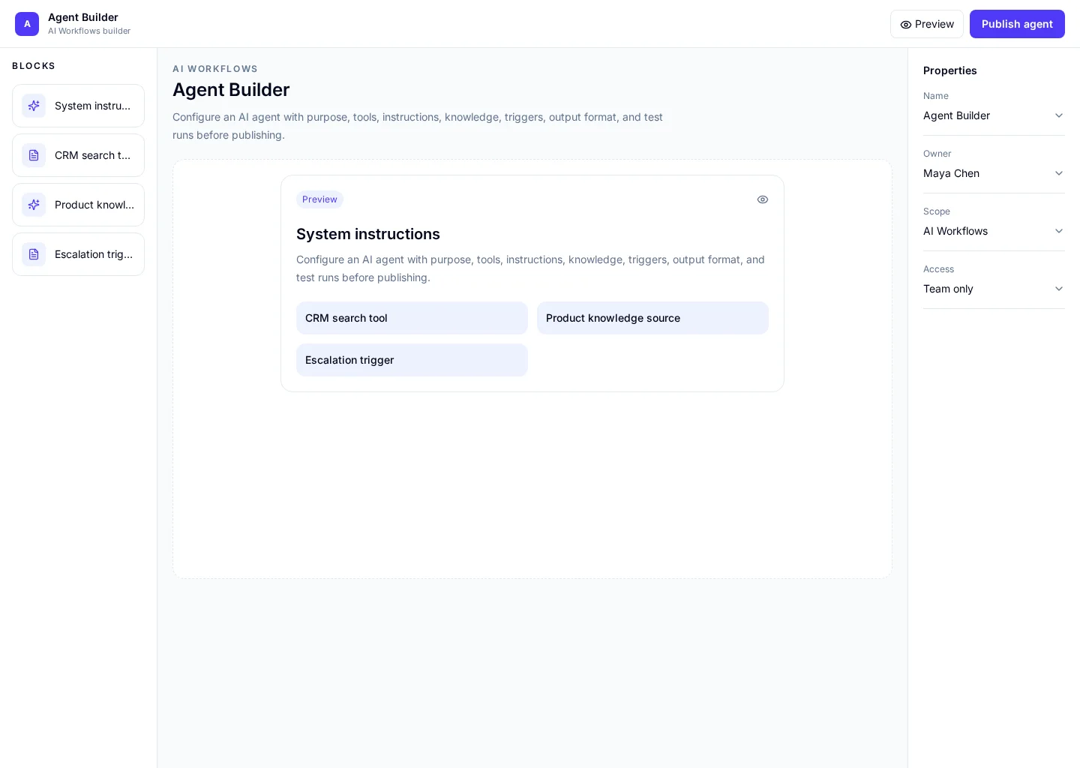
Task: Click the document icon on Escalation trigger block
Action: coord(34,254)
